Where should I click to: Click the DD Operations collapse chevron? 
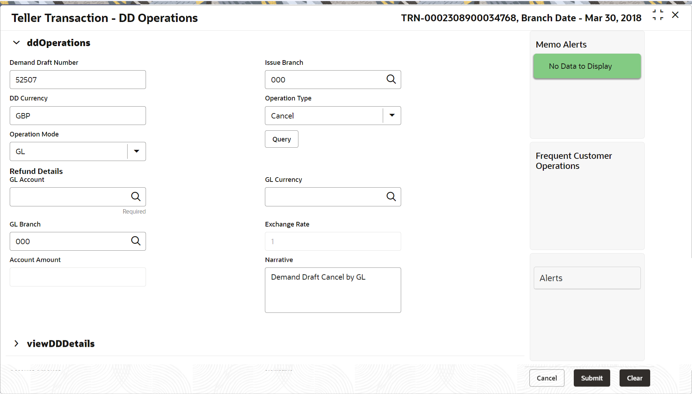click(17, 43)
